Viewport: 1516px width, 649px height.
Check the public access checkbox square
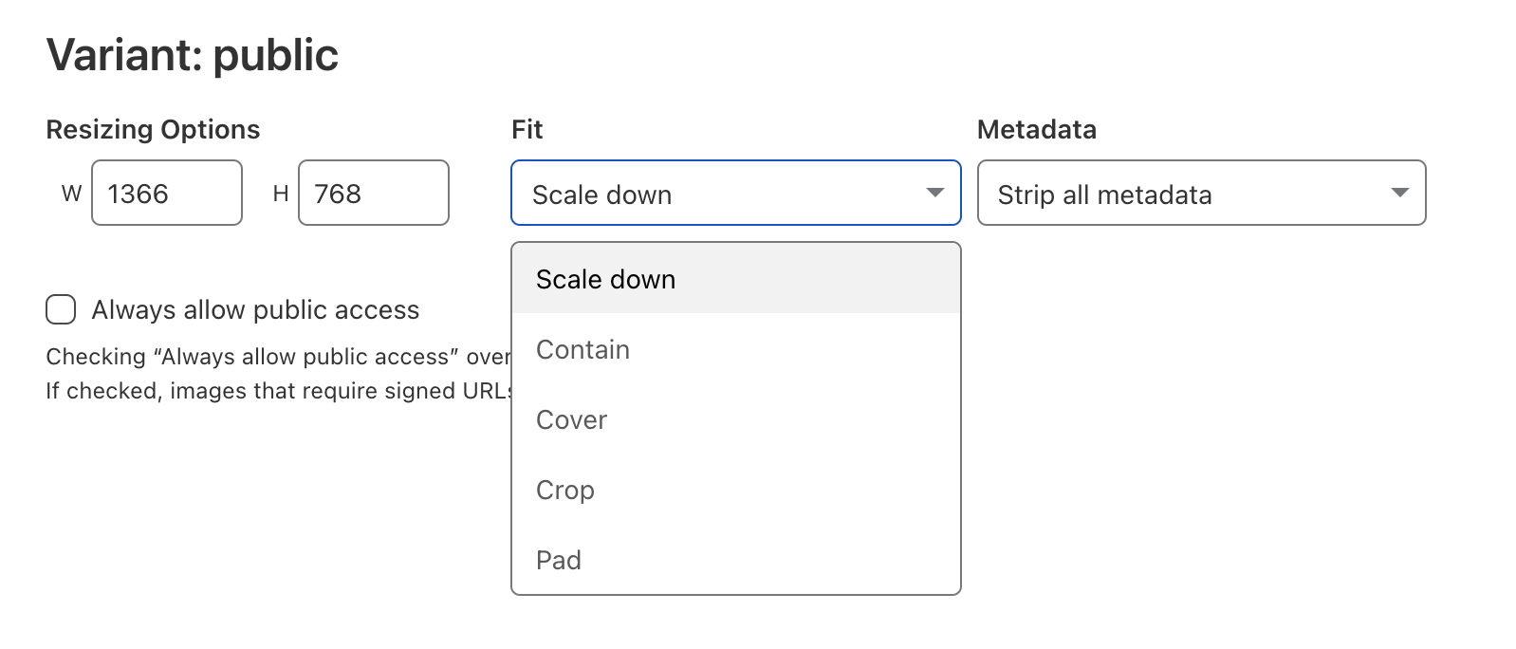coord(60,308)
